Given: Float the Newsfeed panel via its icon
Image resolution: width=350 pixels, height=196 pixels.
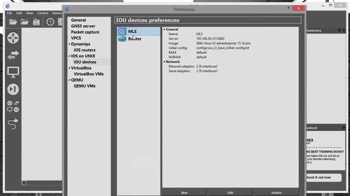Looking at the screenshot, I should pos(343,128).
